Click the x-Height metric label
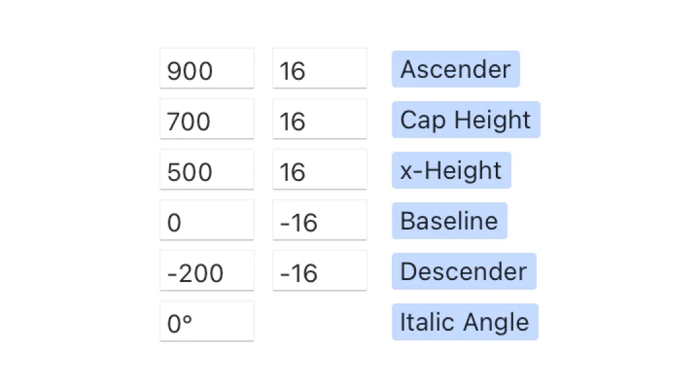Screen dimensions: 700x389 [x=451, y=170]
